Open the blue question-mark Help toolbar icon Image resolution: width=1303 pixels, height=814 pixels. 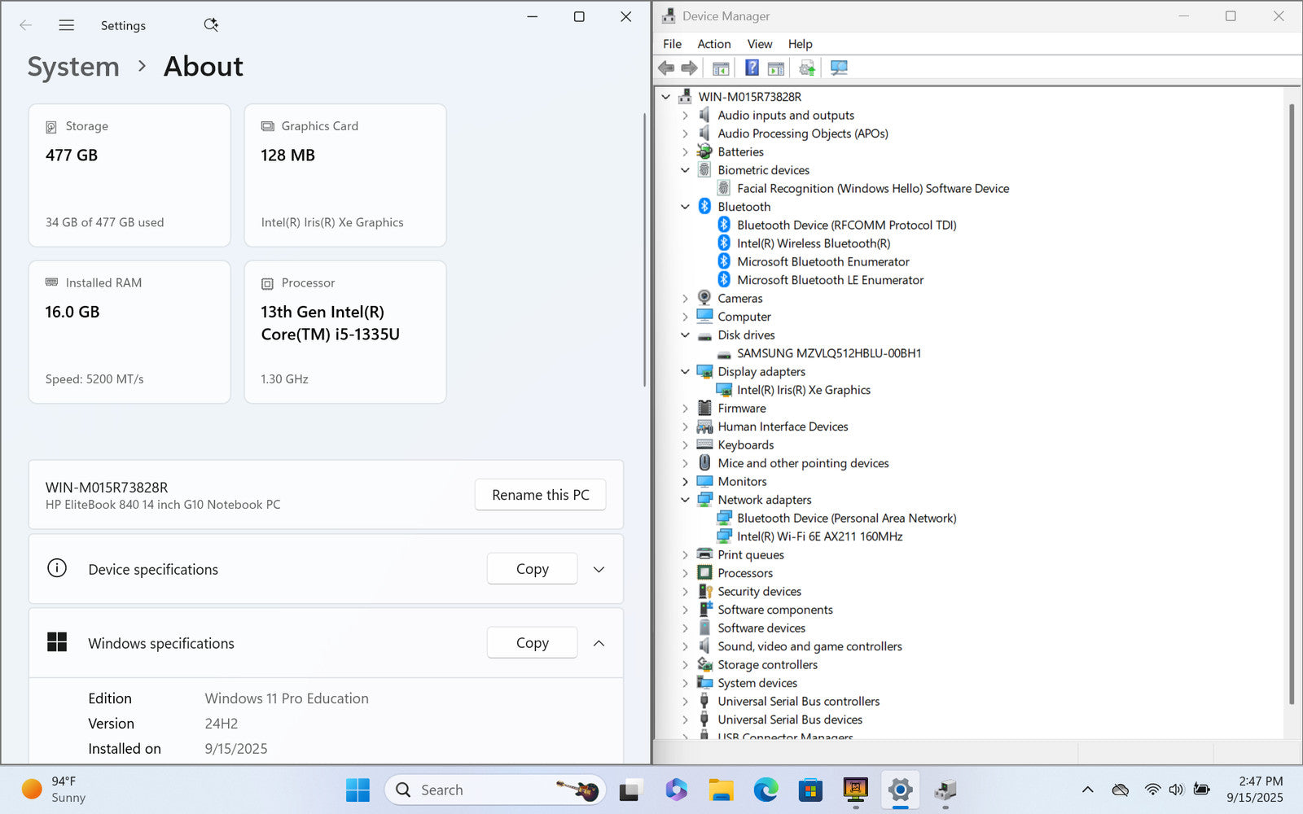(752, 68)
